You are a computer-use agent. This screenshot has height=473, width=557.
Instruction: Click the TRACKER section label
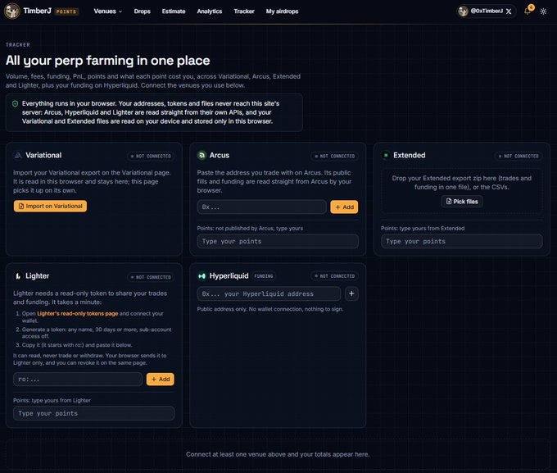(x=18, y=45)
